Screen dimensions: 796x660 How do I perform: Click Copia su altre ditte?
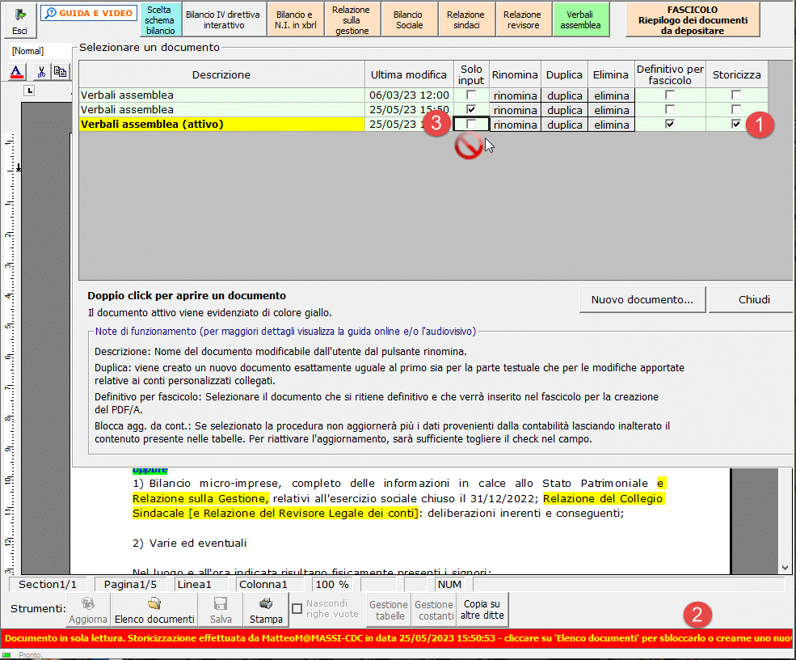click(x=482, y=610)
